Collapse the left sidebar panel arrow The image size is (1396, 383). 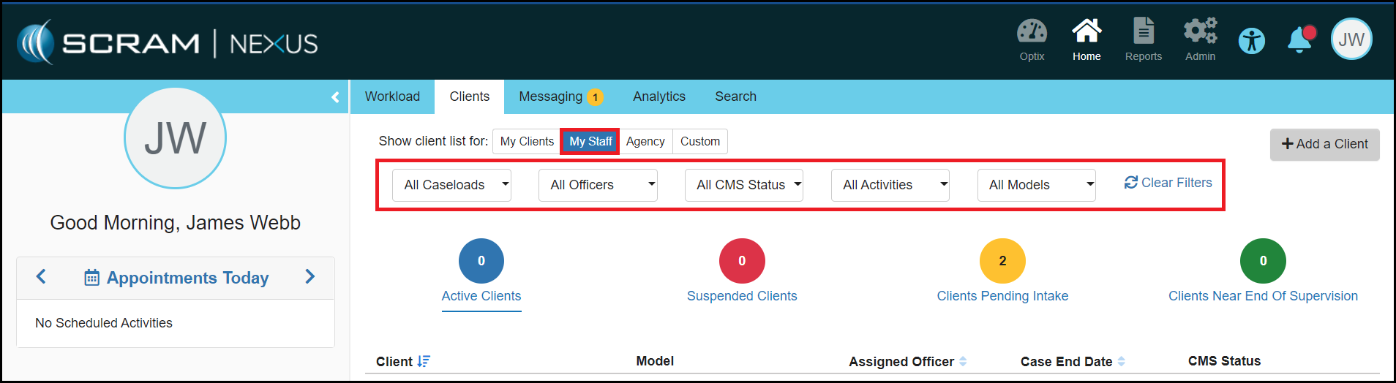click(x=335, y=97)
